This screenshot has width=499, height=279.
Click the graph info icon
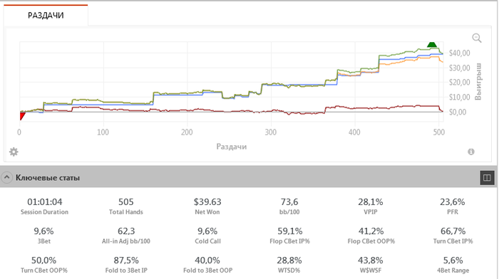point(471,152)
